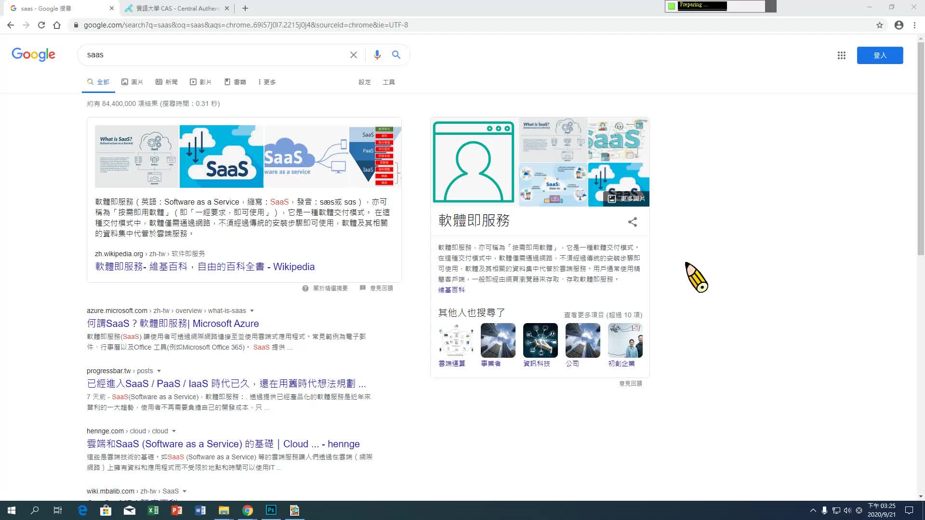Open the Chrome profile avatar icon
The image size is (925, 520).
899,25
